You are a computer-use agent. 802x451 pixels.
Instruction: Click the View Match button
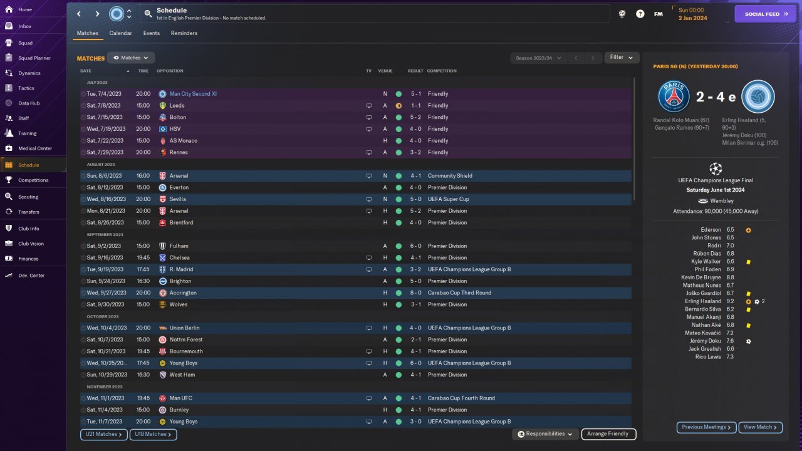click(760, 427)
